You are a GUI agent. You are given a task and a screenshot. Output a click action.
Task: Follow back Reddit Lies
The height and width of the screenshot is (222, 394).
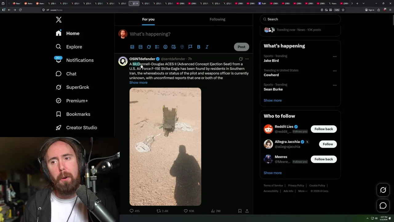point(324,129)
